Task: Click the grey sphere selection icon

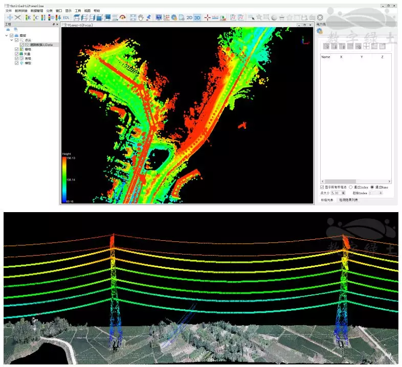Action: click(x=274, y=17)
